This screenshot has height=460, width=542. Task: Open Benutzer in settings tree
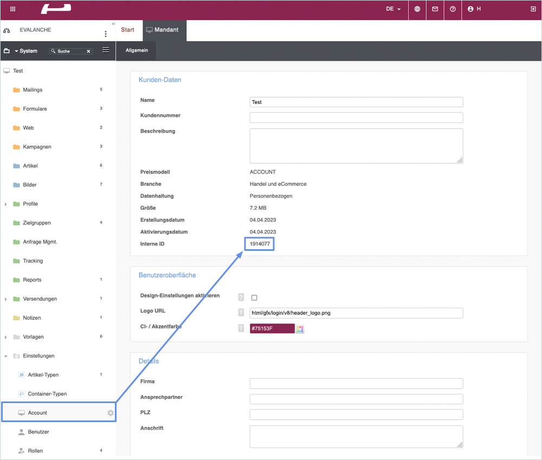tap(37, 432)
